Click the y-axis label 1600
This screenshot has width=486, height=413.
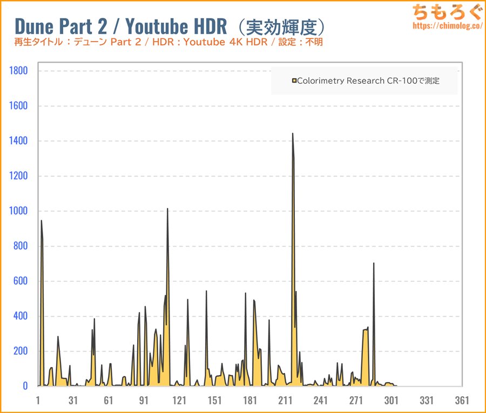[18, 106]
